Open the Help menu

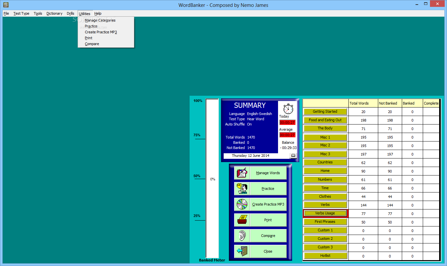pos(98,13)
